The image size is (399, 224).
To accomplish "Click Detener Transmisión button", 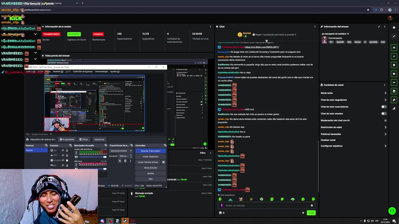I will click(x=150, y=151).
